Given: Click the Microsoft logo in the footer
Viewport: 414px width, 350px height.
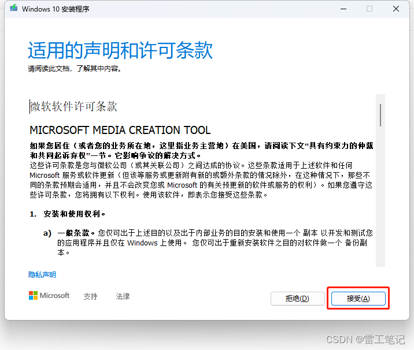Looking at the screenshot, I should click(x=49, y=296).
